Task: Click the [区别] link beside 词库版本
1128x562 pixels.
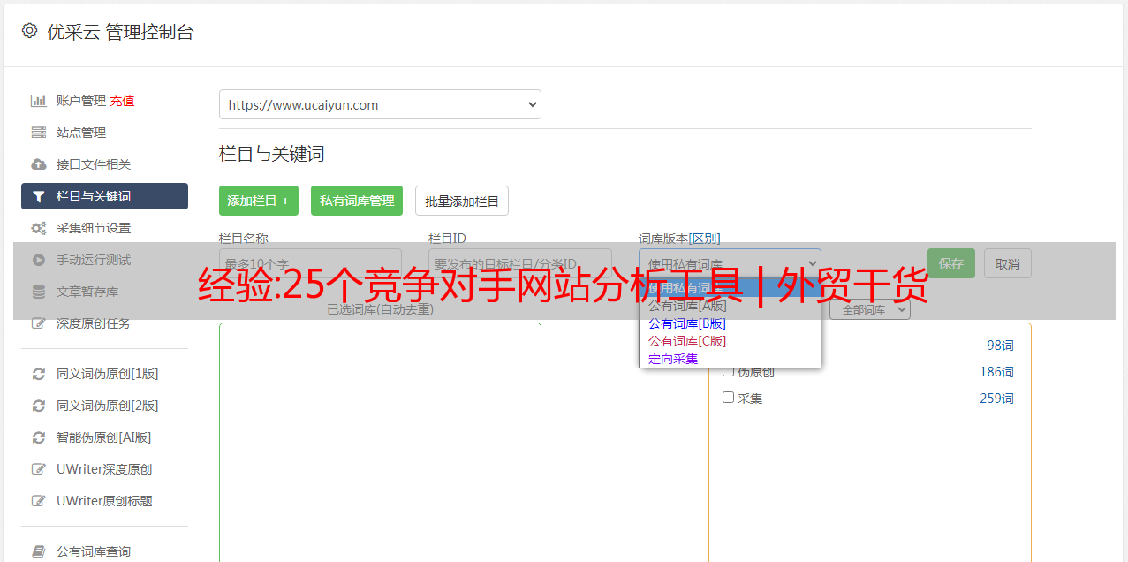Action: click(x=704, y=239)
